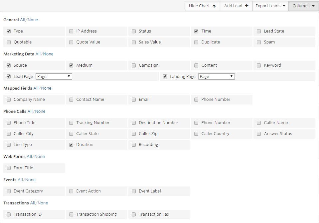Check the Email mapped field
Screen dimensions: 319x223
pos(134,100)
